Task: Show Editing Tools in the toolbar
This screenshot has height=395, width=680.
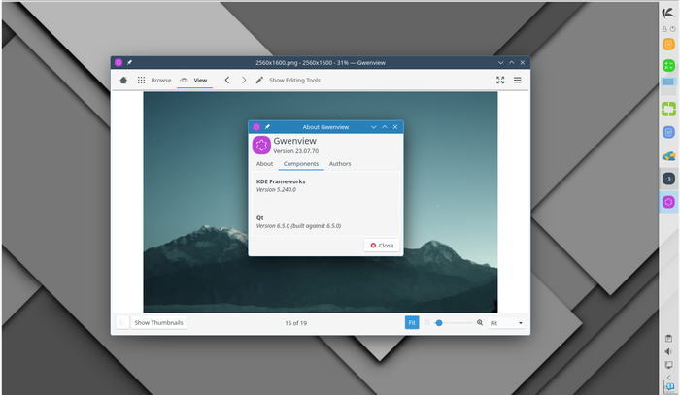Action: (x=288, y=81)
